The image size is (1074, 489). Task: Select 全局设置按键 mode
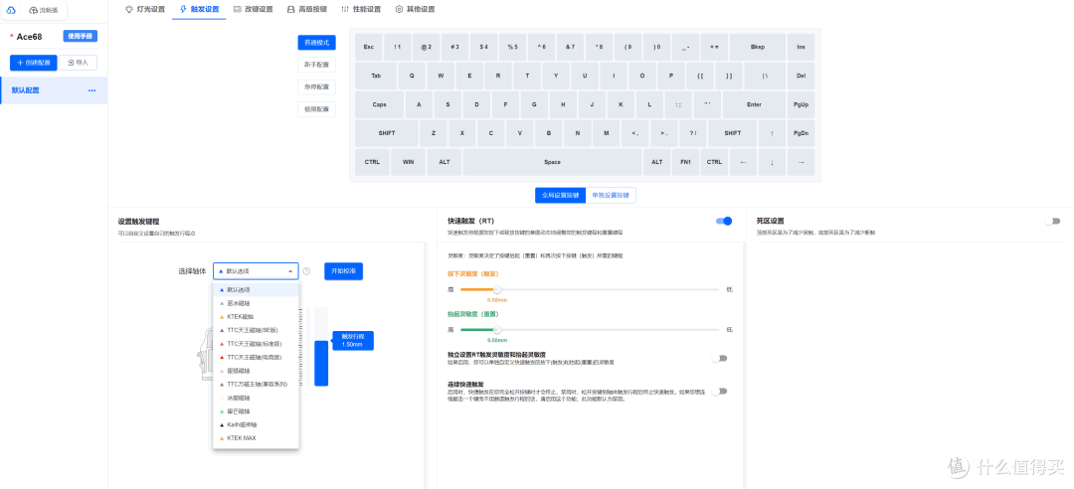tap(560, 195)
